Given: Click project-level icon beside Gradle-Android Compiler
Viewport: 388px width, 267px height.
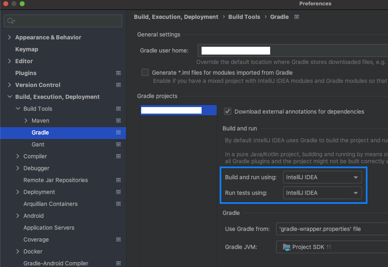Looking at the screenshot, I should point(119,263).
